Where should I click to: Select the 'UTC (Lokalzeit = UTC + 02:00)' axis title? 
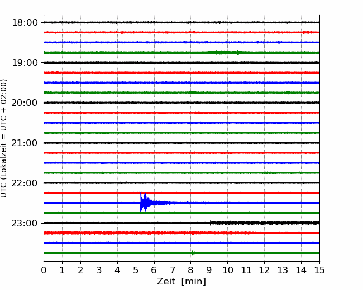tap(4, 138)
